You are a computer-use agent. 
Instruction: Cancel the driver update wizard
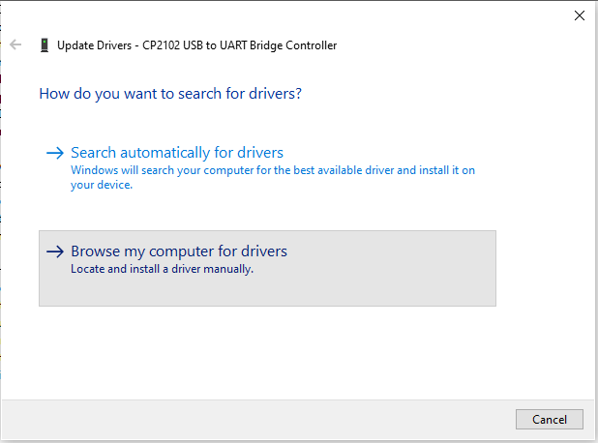click(550, 420)
